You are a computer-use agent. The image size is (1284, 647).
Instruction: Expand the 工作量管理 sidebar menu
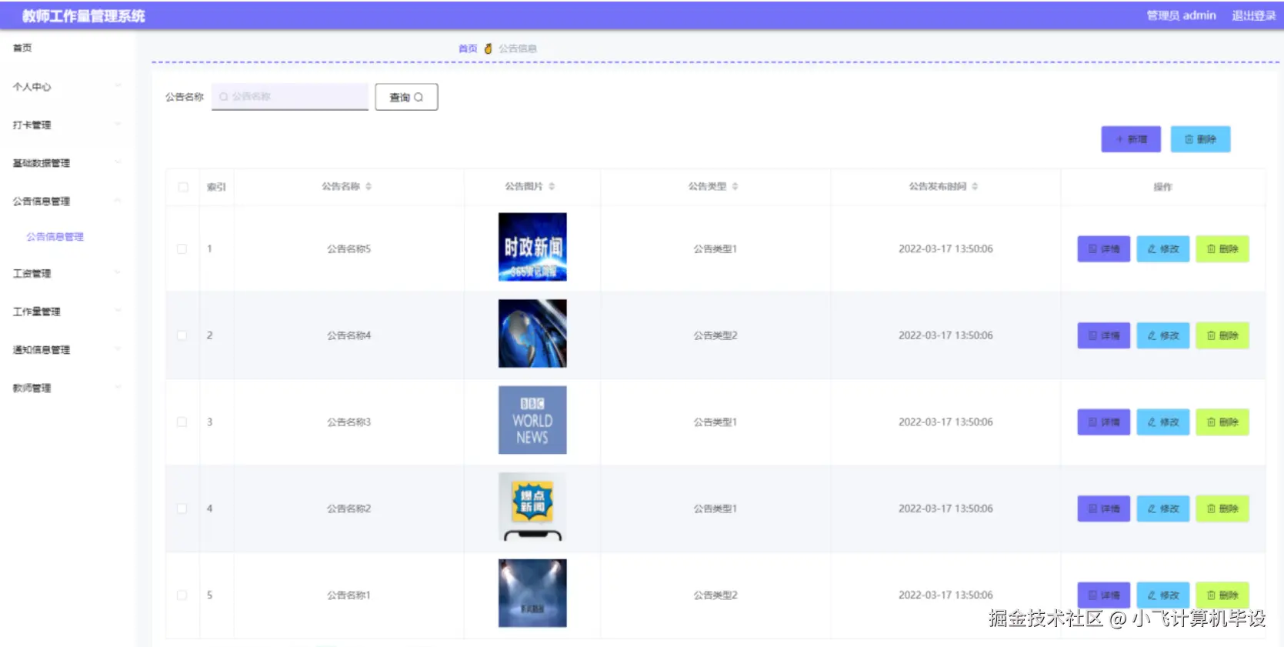point(68,312)
